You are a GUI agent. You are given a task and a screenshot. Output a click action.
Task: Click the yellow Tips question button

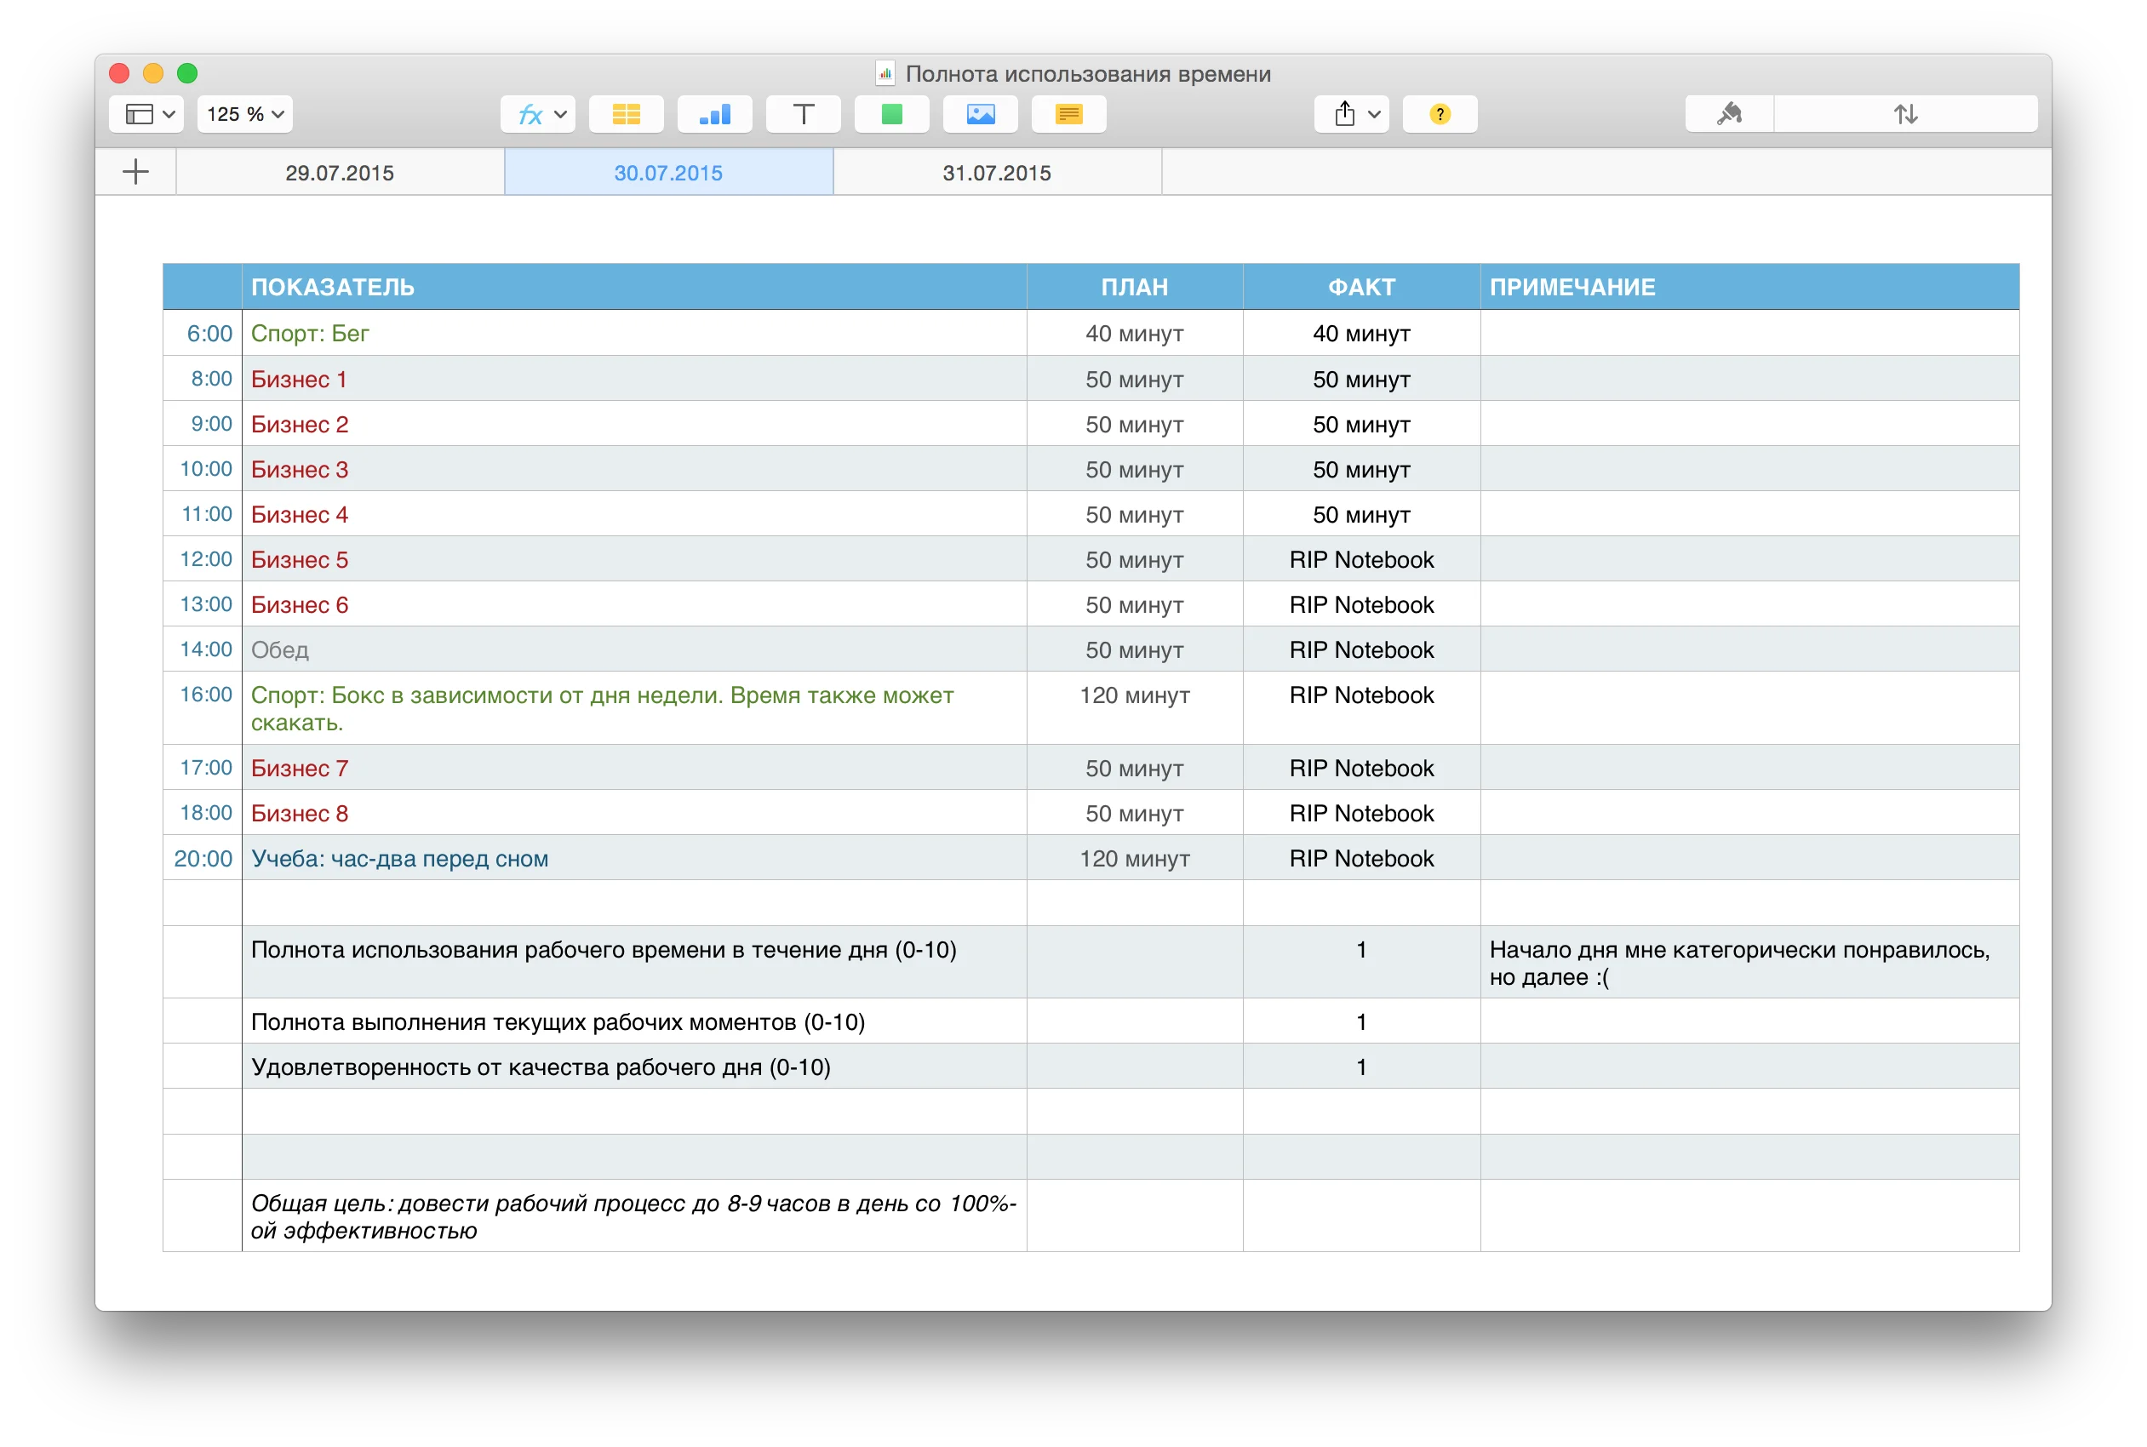(1440, 114)
